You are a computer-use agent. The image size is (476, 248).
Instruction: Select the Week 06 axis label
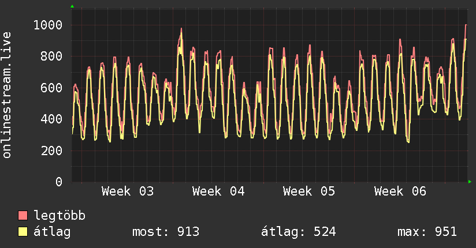tap(400, 191)
